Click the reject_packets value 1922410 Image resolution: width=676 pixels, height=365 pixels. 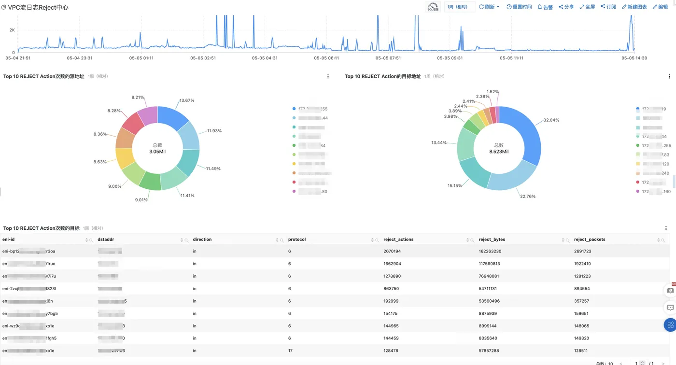point(582,264)
